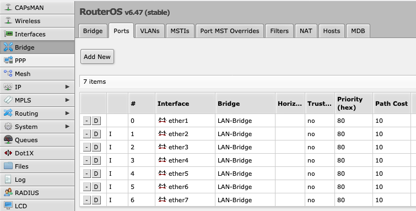
Task: Toggle the D button for ether4
Action: click(x=96, y=160)
